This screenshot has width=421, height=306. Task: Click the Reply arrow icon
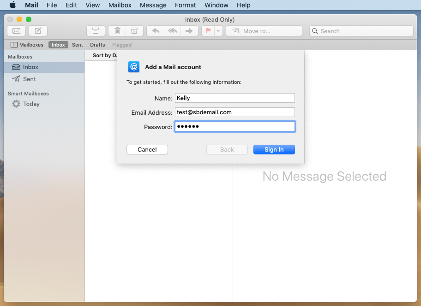point(156,31)
